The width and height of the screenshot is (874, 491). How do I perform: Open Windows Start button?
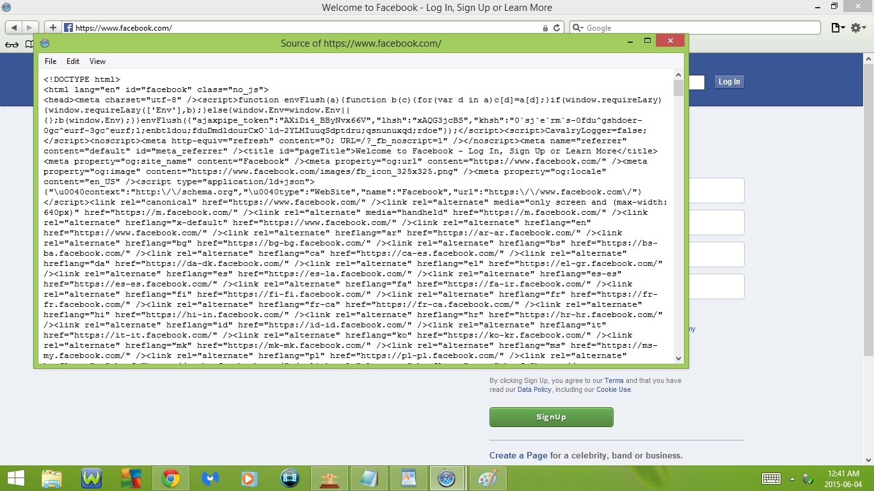coord(16,478)
